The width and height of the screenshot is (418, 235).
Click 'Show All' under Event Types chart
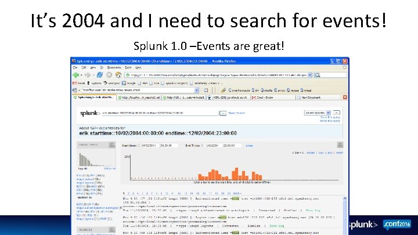[110, 169]
